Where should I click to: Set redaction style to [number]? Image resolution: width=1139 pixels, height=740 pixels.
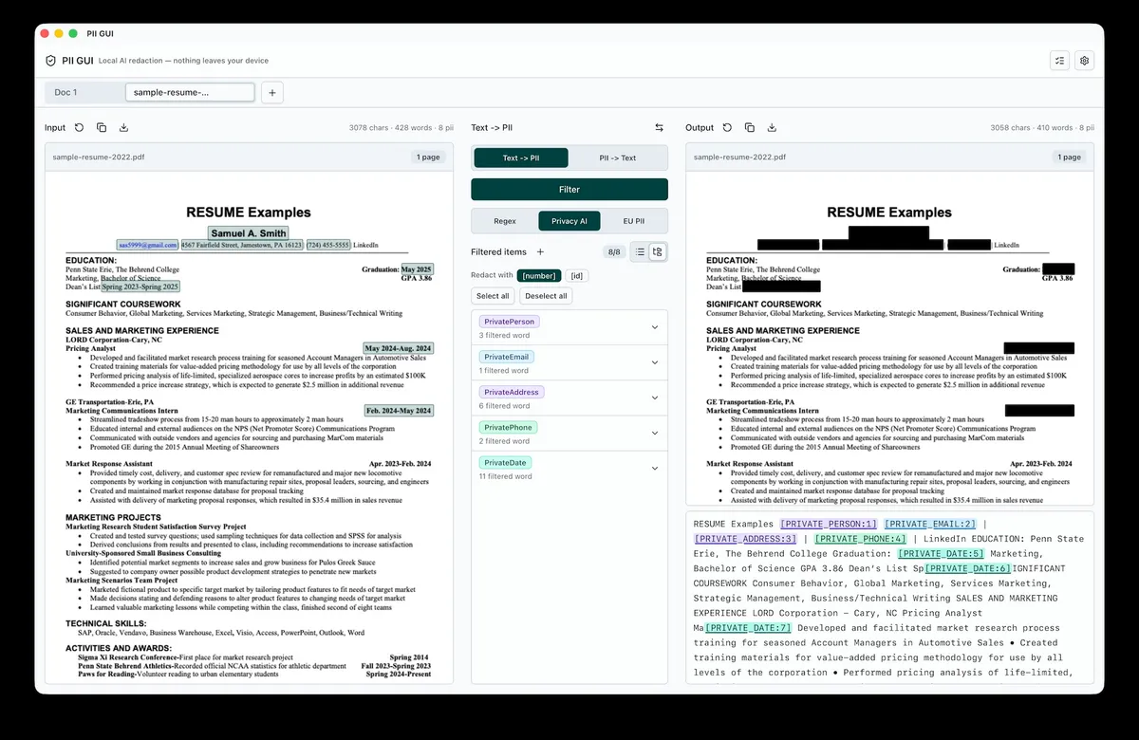(x=539, y=275)
